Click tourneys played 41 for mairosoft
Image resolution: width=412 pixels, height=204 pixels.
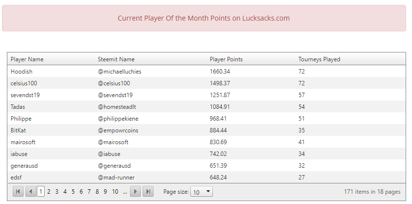302,142
